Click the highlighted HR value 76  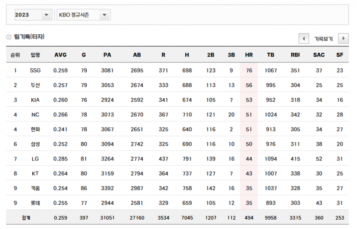[249, 71]
